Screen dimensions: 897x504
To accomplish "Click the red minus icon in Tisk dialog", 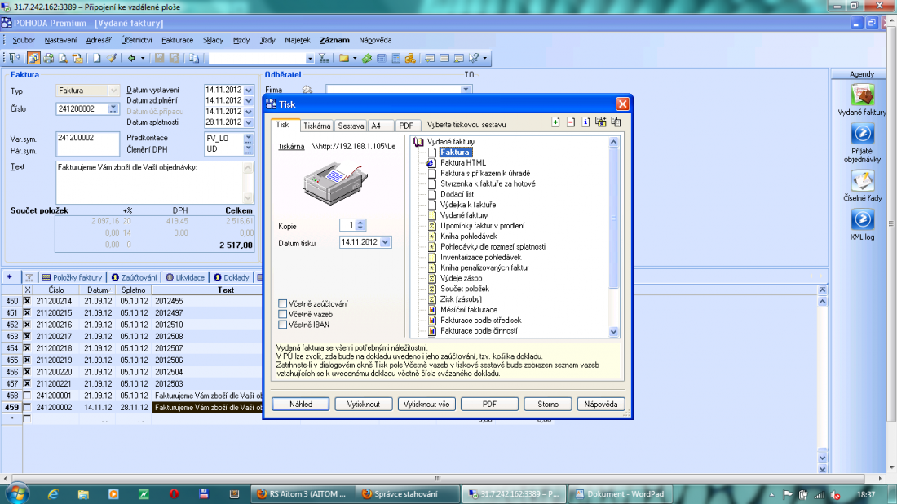I will pyautogui.click(x=570, y=122).
